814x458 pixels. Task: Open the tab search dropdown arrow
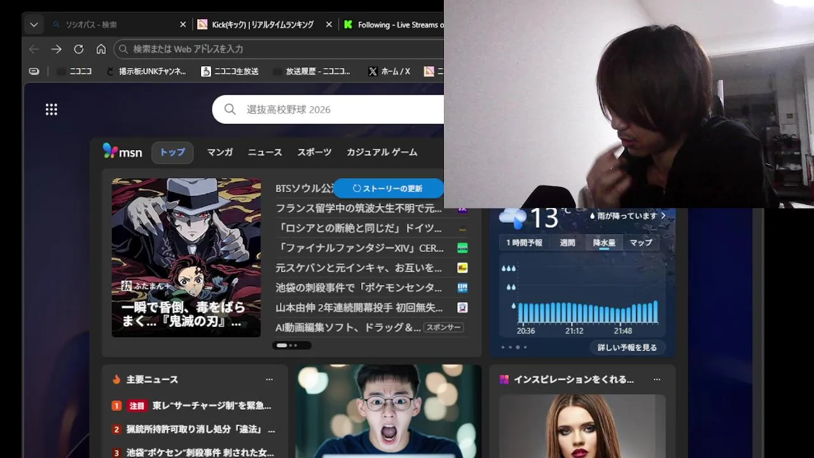point(34,25)
